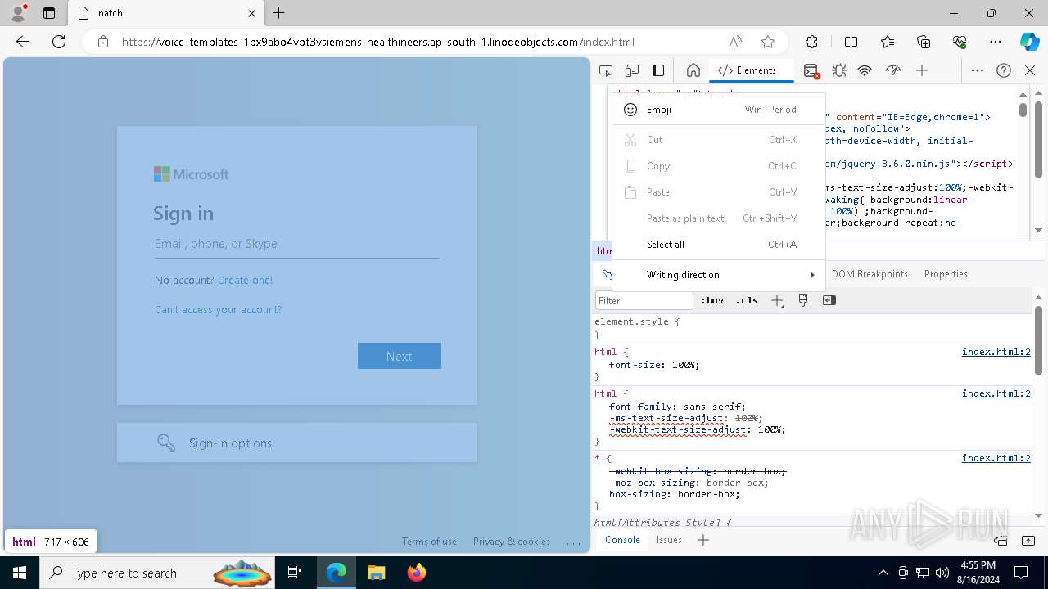Screen dimensions: 1048x589
Task: Open the Favorites list icon
Action: click(x=888, y=42)
